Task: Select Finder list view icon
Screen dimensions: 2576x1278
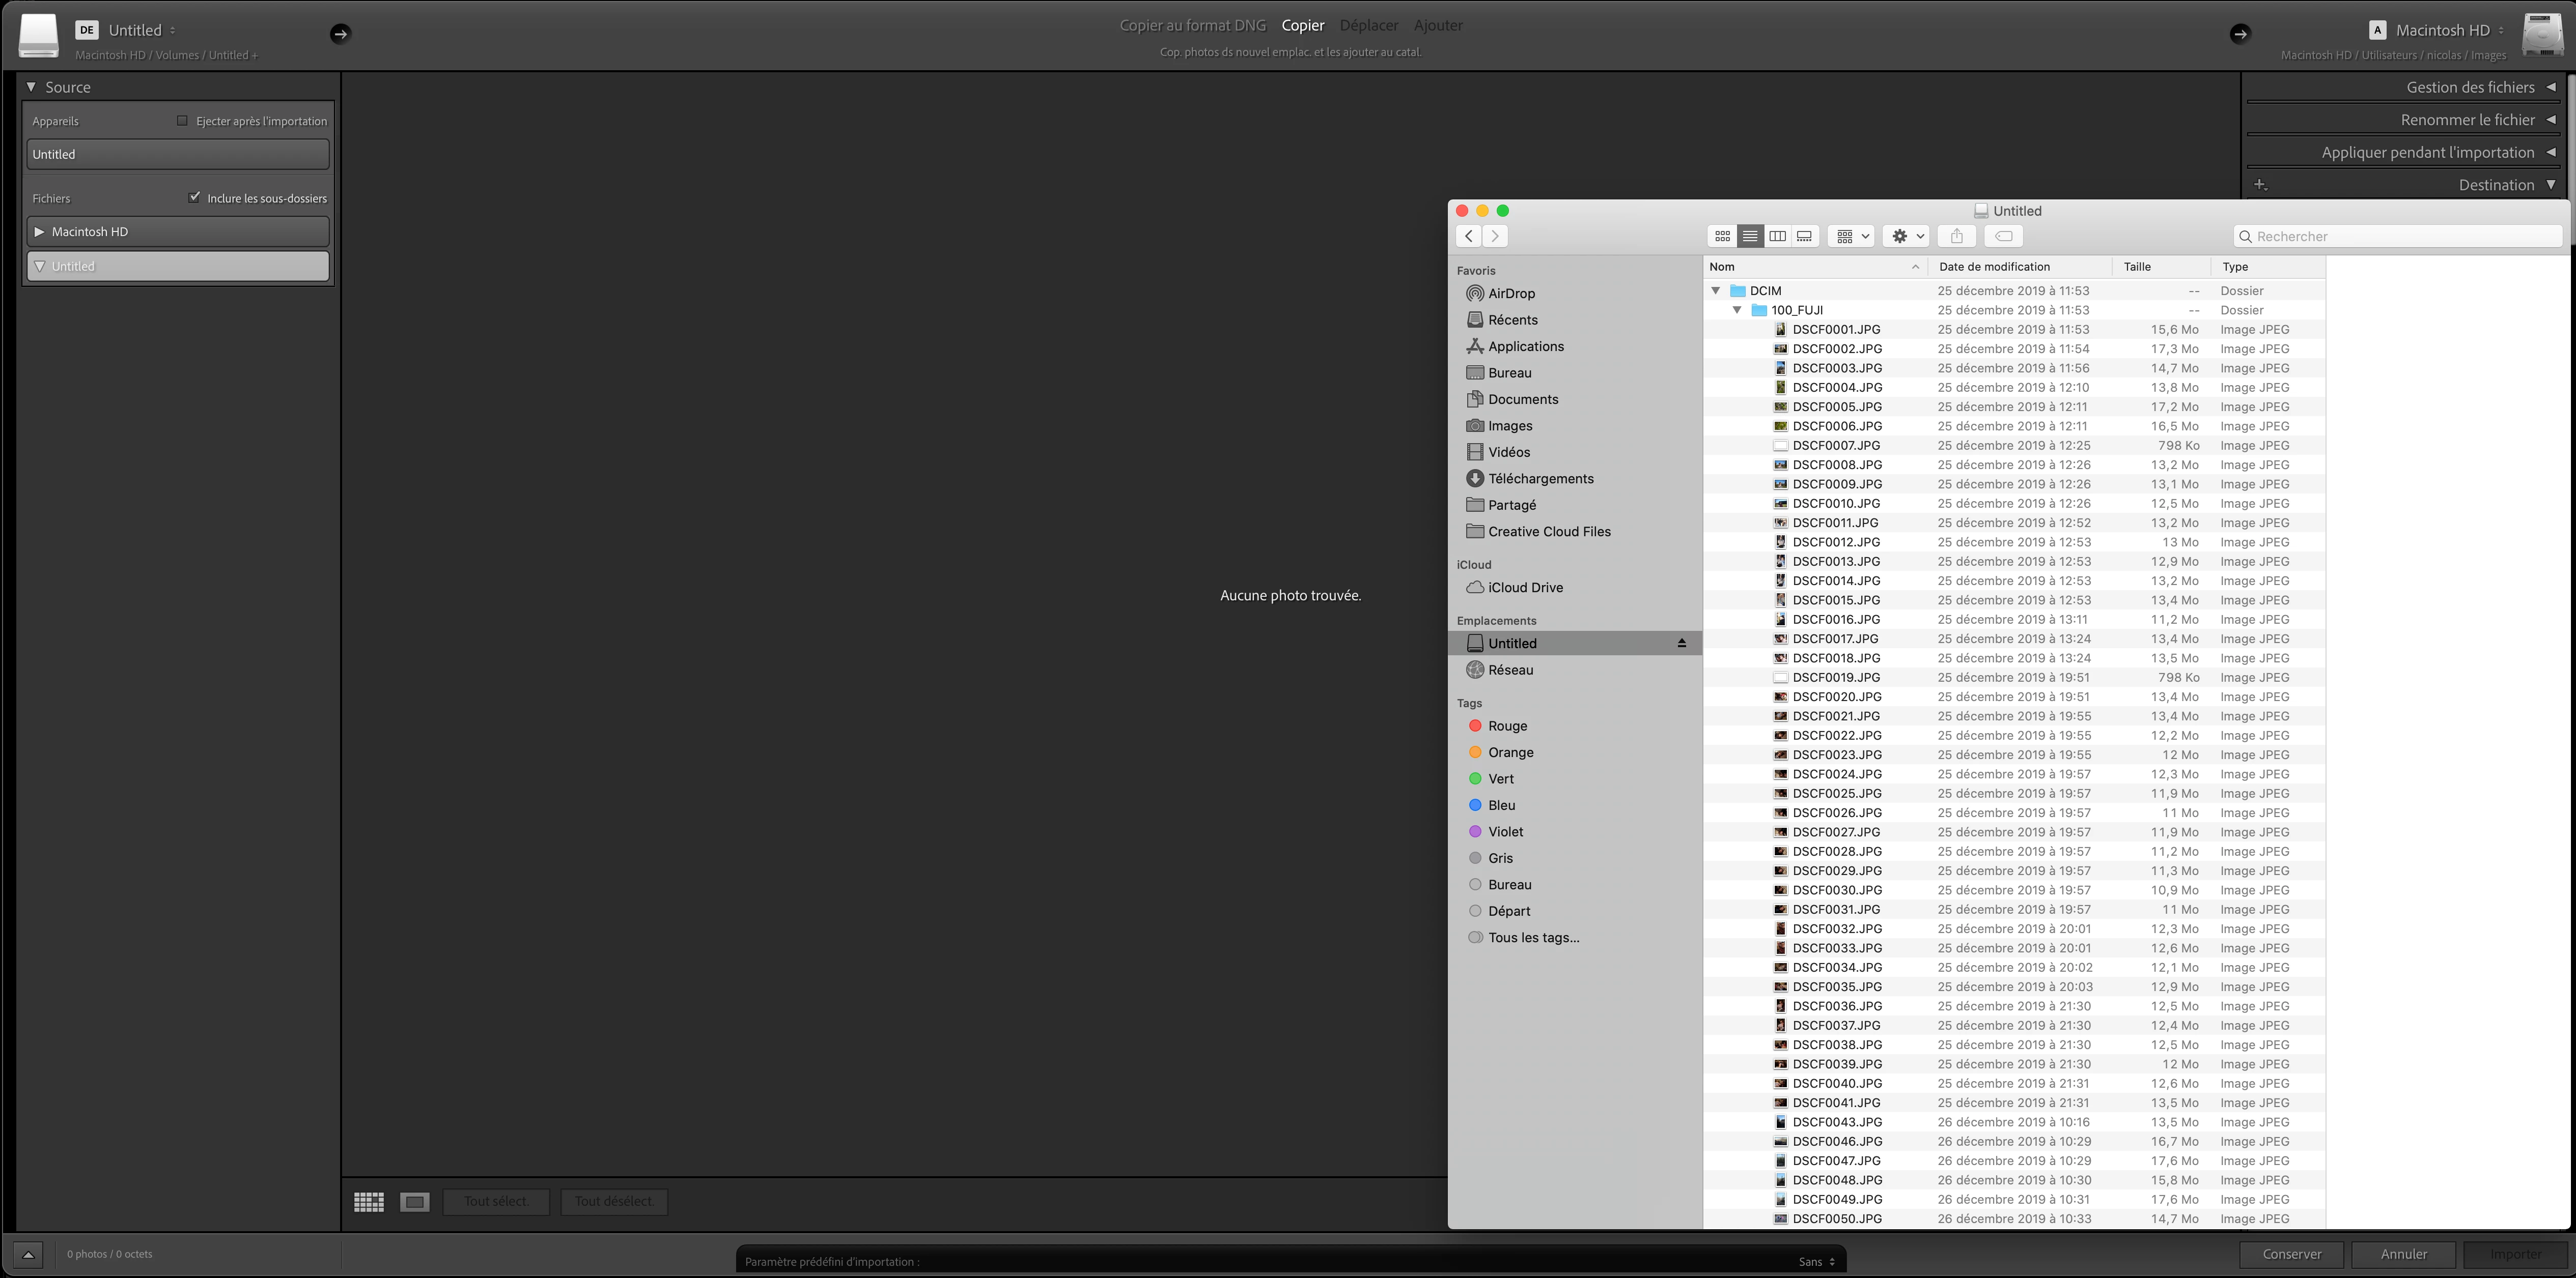Action: [1750, 237]
